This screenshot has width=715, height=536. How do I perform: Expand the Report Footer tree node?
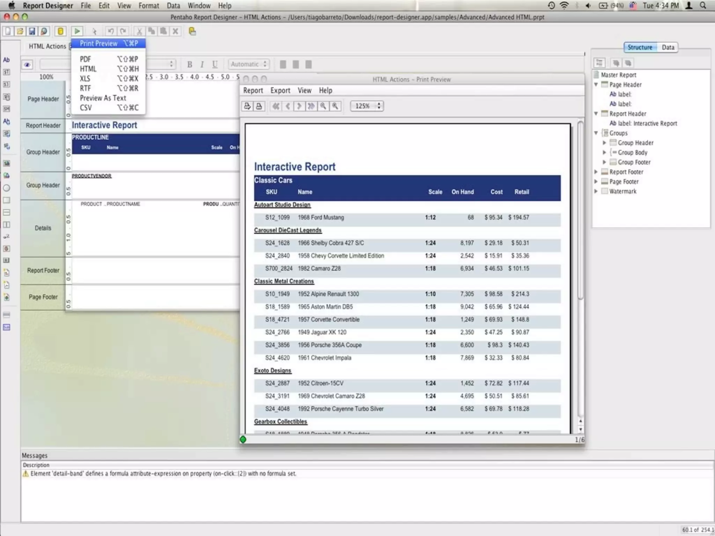click(596, 172)
